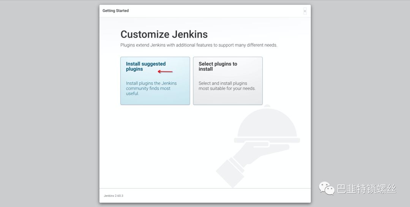Click the Getting Started title text
The height and width of the screenshot is (207, 410).
coord(115,11)
